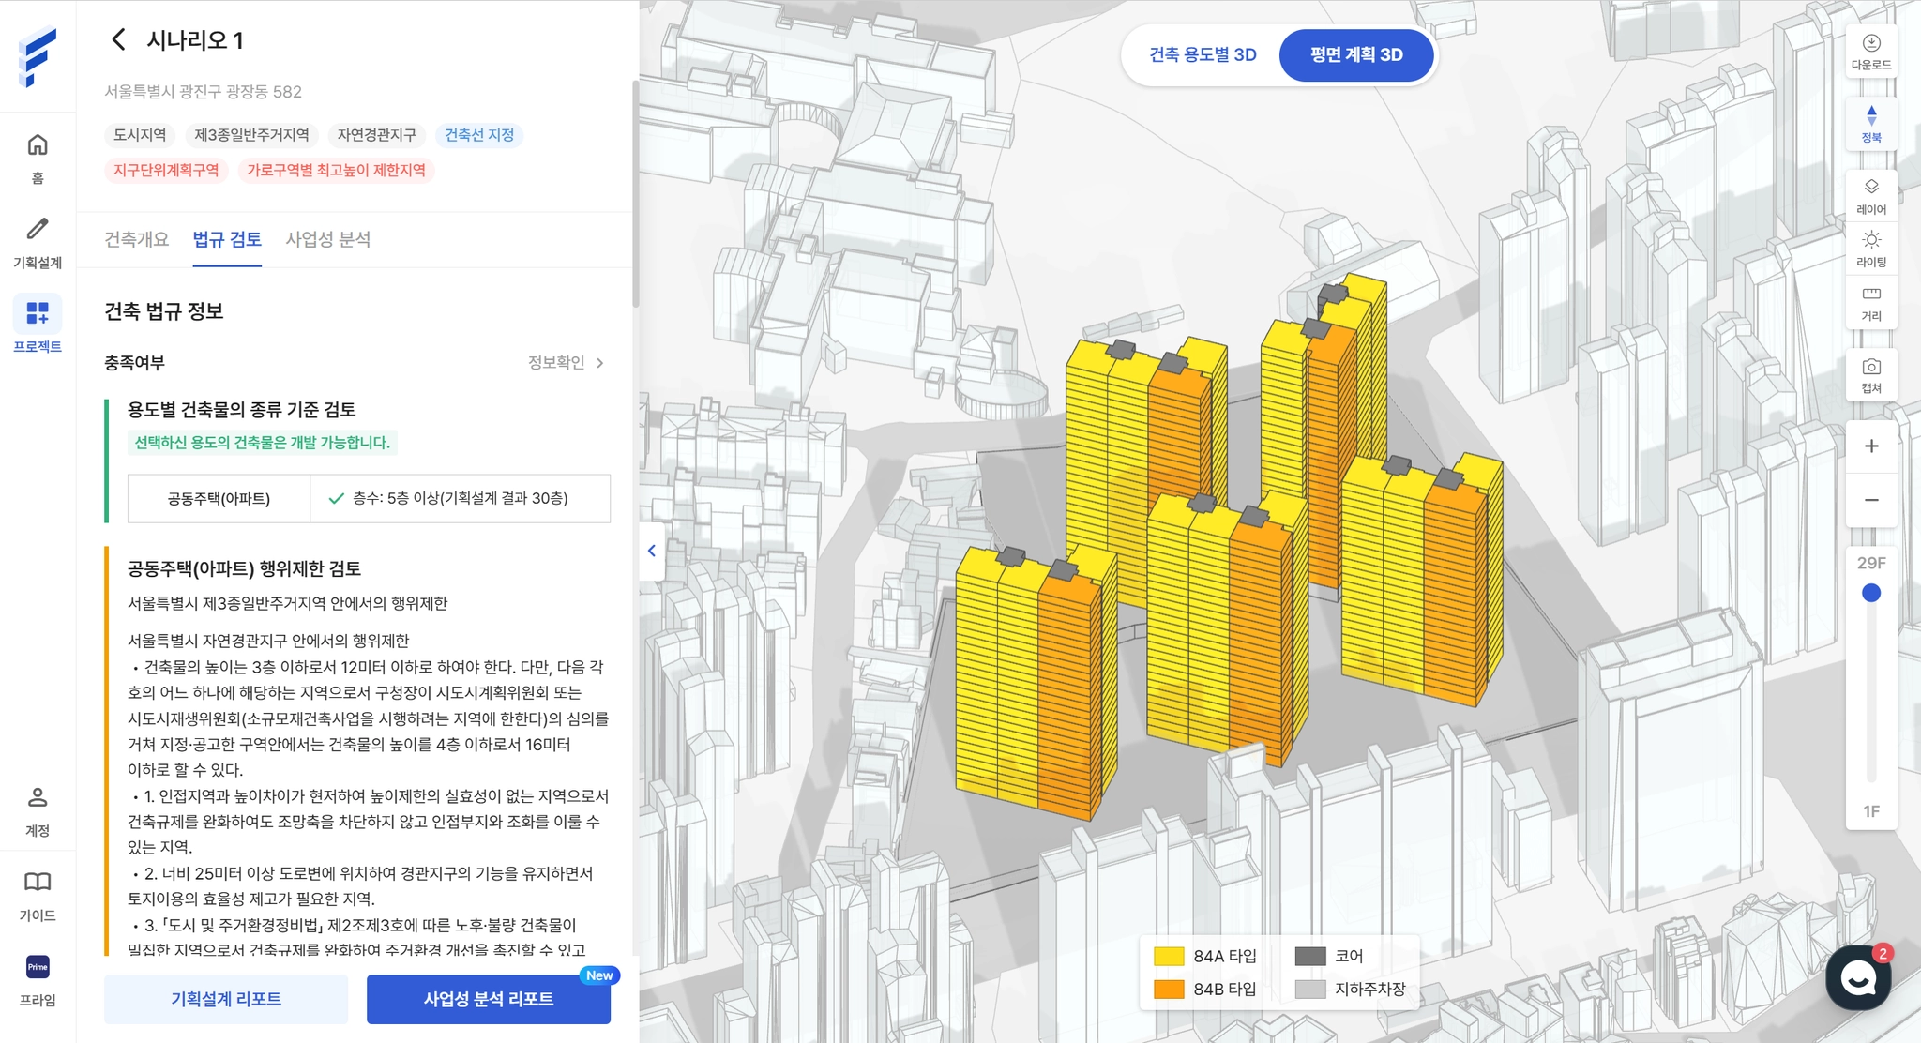Switch to 사업성 분석 tab

pyautogui.click(x=327, y=239)
